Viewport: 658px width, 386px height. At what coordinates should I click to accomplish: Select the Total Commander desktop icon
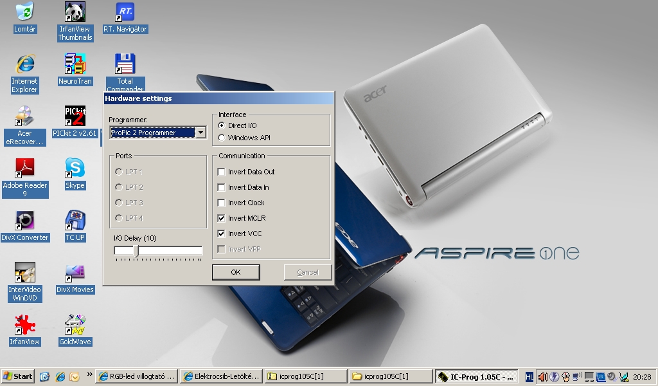click(x=125, y=72)
